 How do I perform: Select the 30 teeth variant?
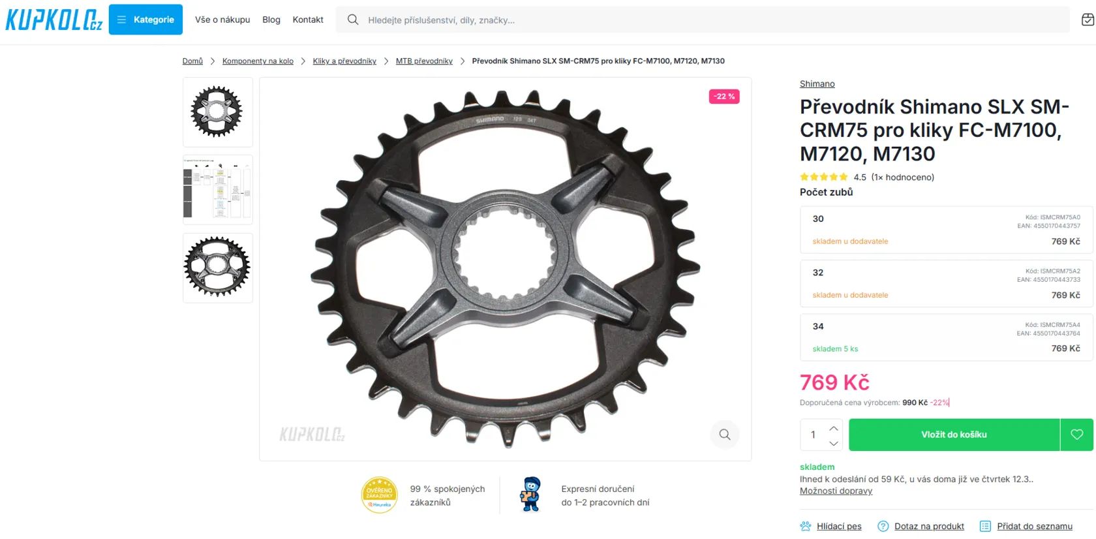point(946,230)
